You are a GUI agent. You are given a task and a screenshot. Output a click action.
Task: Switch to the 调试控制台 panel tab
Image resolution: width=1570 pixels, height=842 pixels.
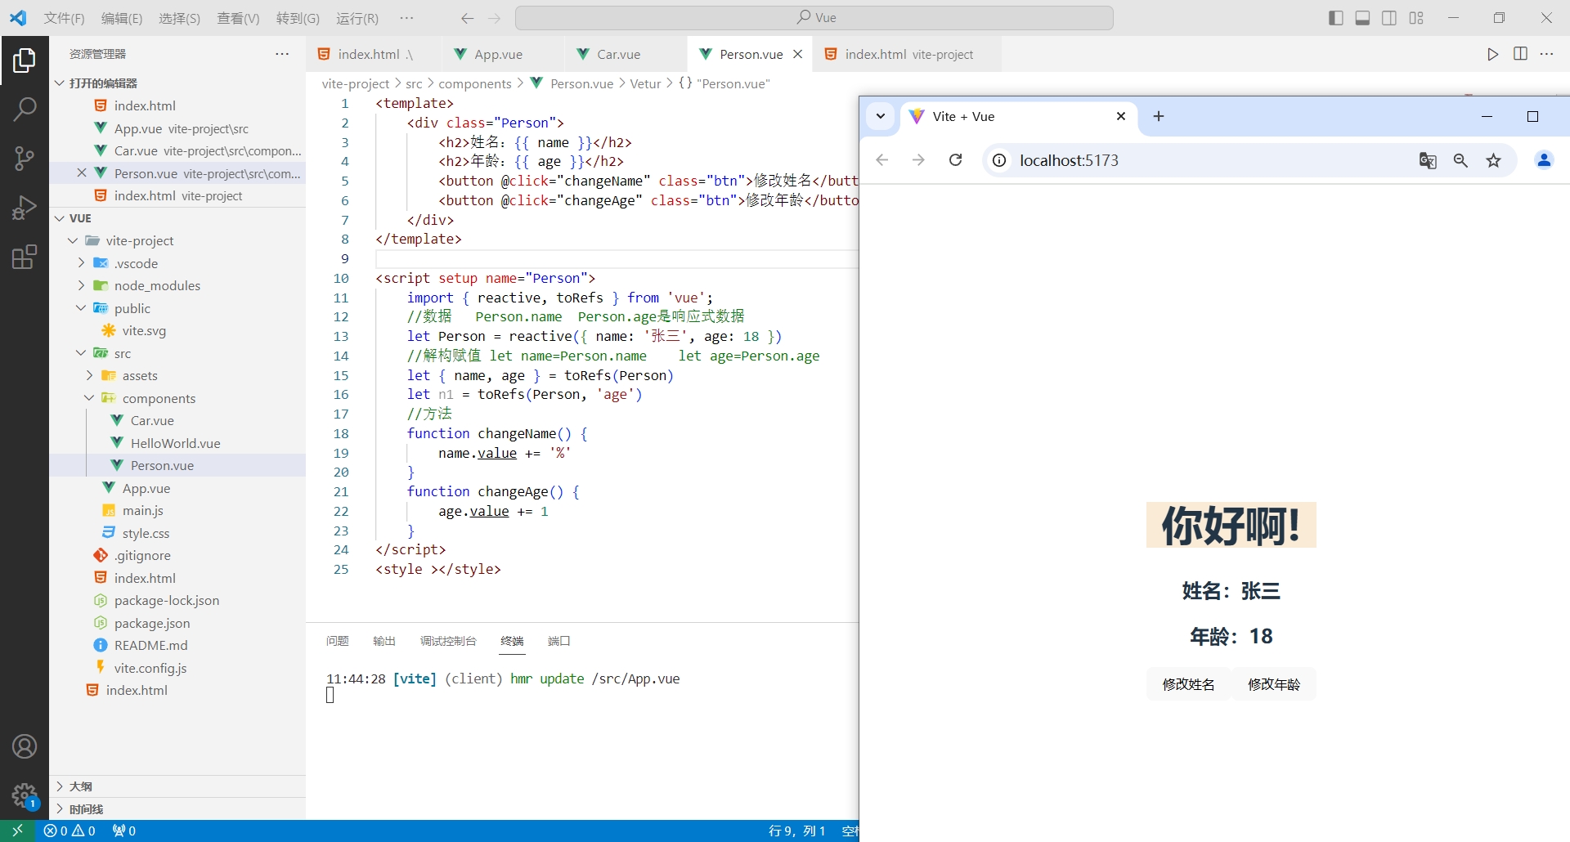[x=448, y=641]
